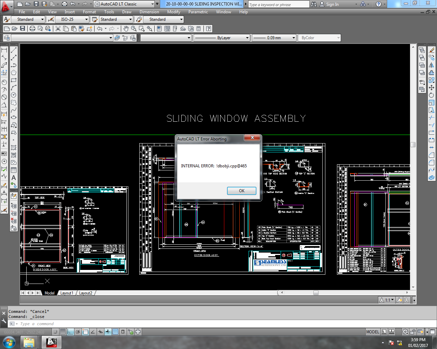Click Save in the Quick Access toolbar
437x349 pixels.
[x=36, y=4]
